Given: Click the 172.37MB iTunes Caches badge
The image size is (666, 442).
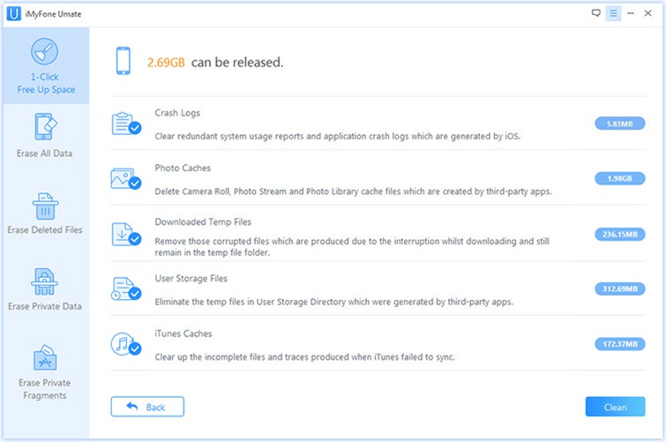Looking at the screenshot, I should (619, 344).
